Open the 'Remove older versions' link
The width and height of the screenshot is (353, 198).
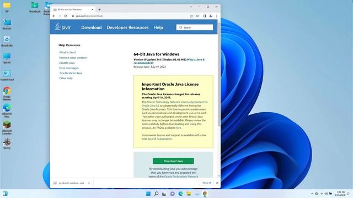click(x=73, y=58)
